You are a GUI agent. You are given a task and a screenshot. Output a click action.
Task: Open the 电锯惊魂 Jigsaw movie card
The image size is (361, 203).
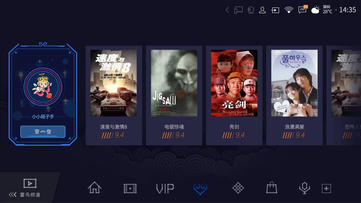coord(174,95)
